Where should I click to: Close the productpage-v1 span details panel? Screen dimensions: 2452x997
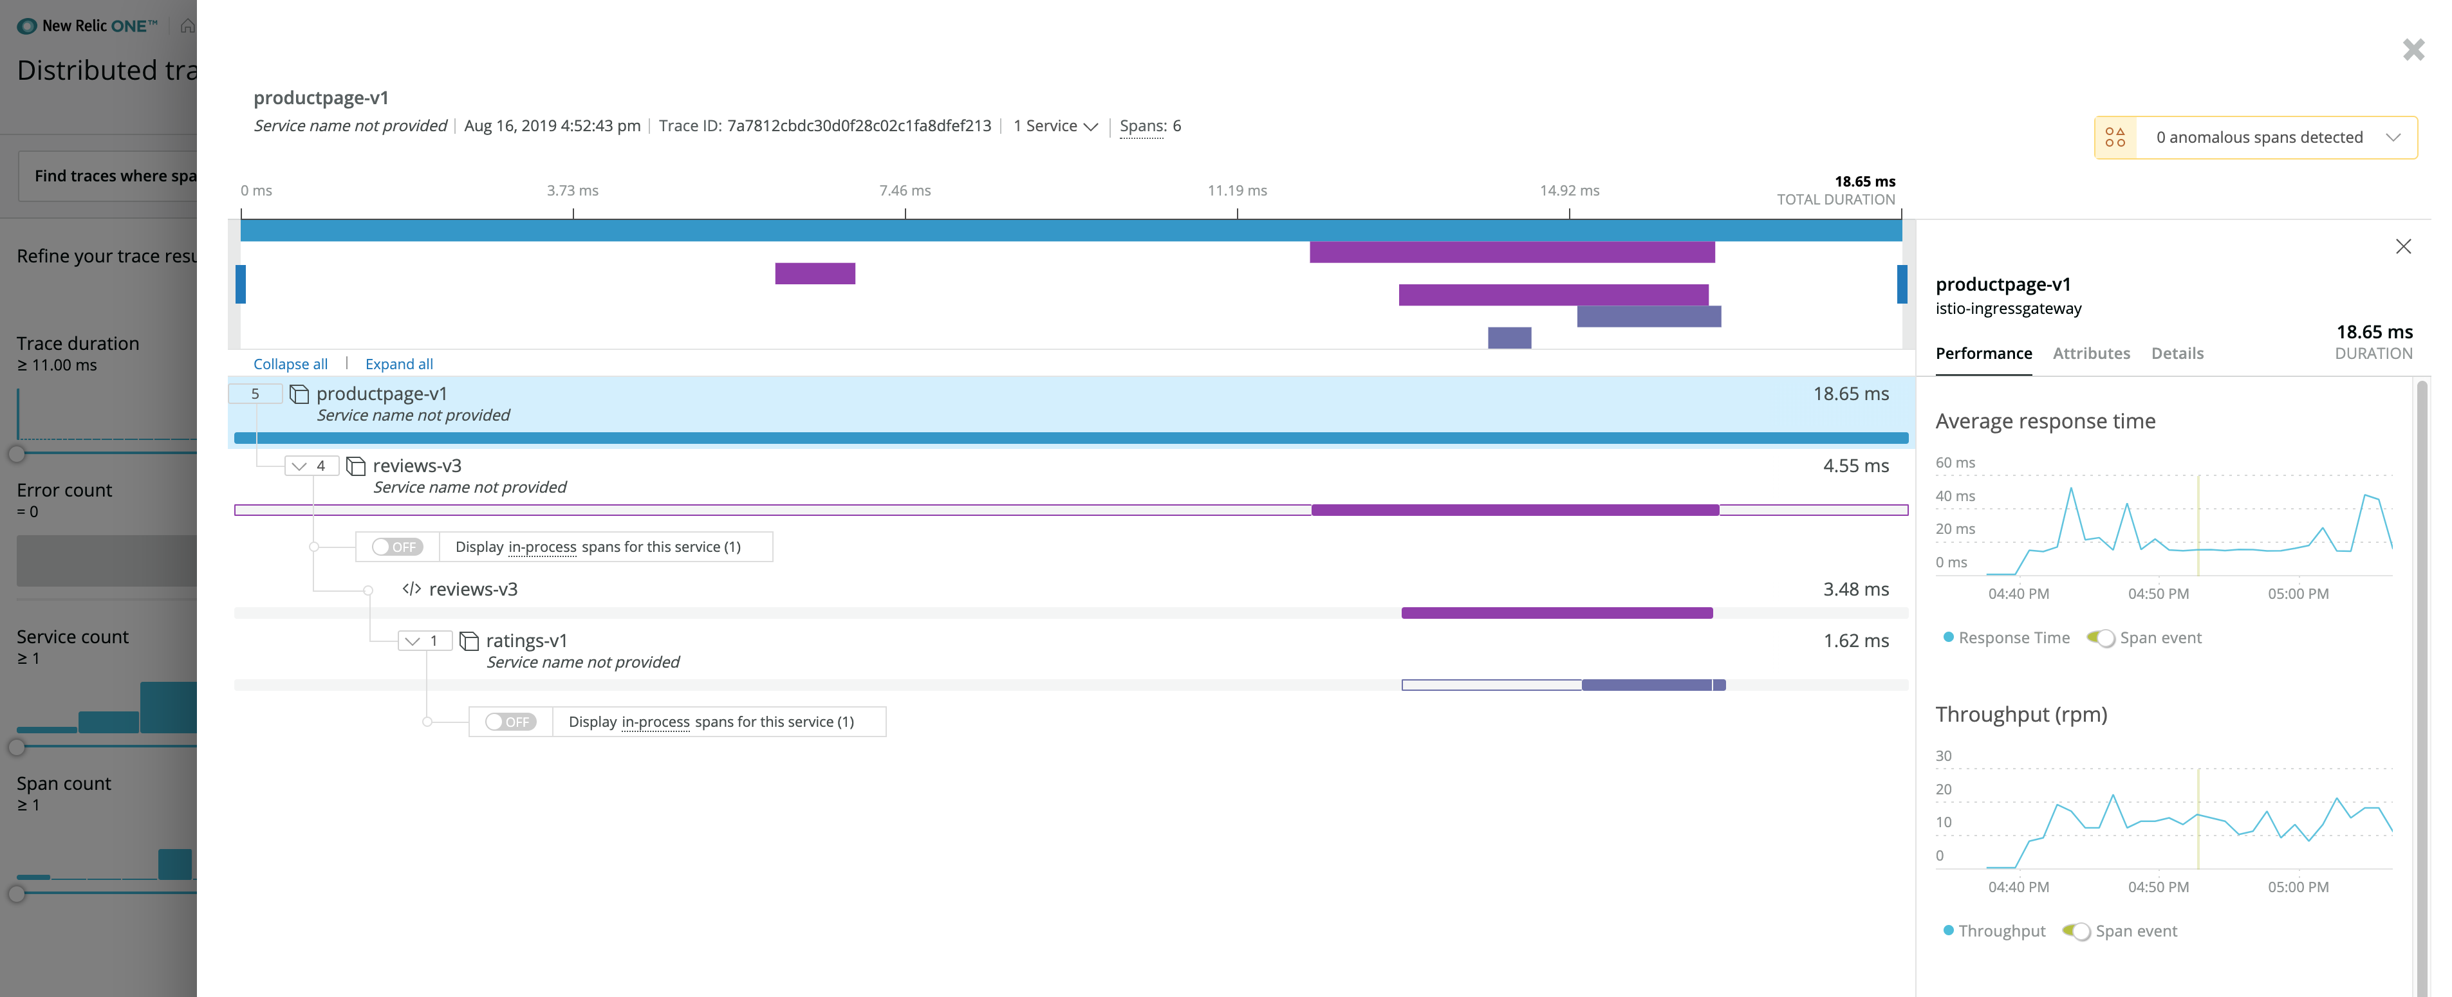pos(2404,246)
